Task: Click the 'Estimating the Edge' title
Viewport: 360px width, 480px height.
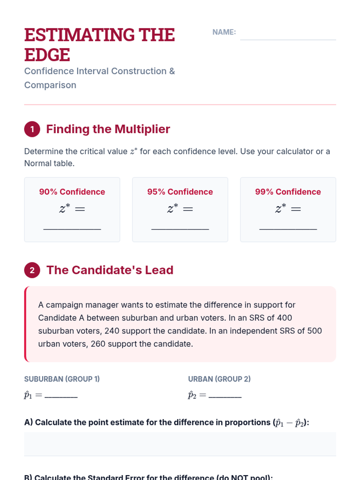Action: 99,45
